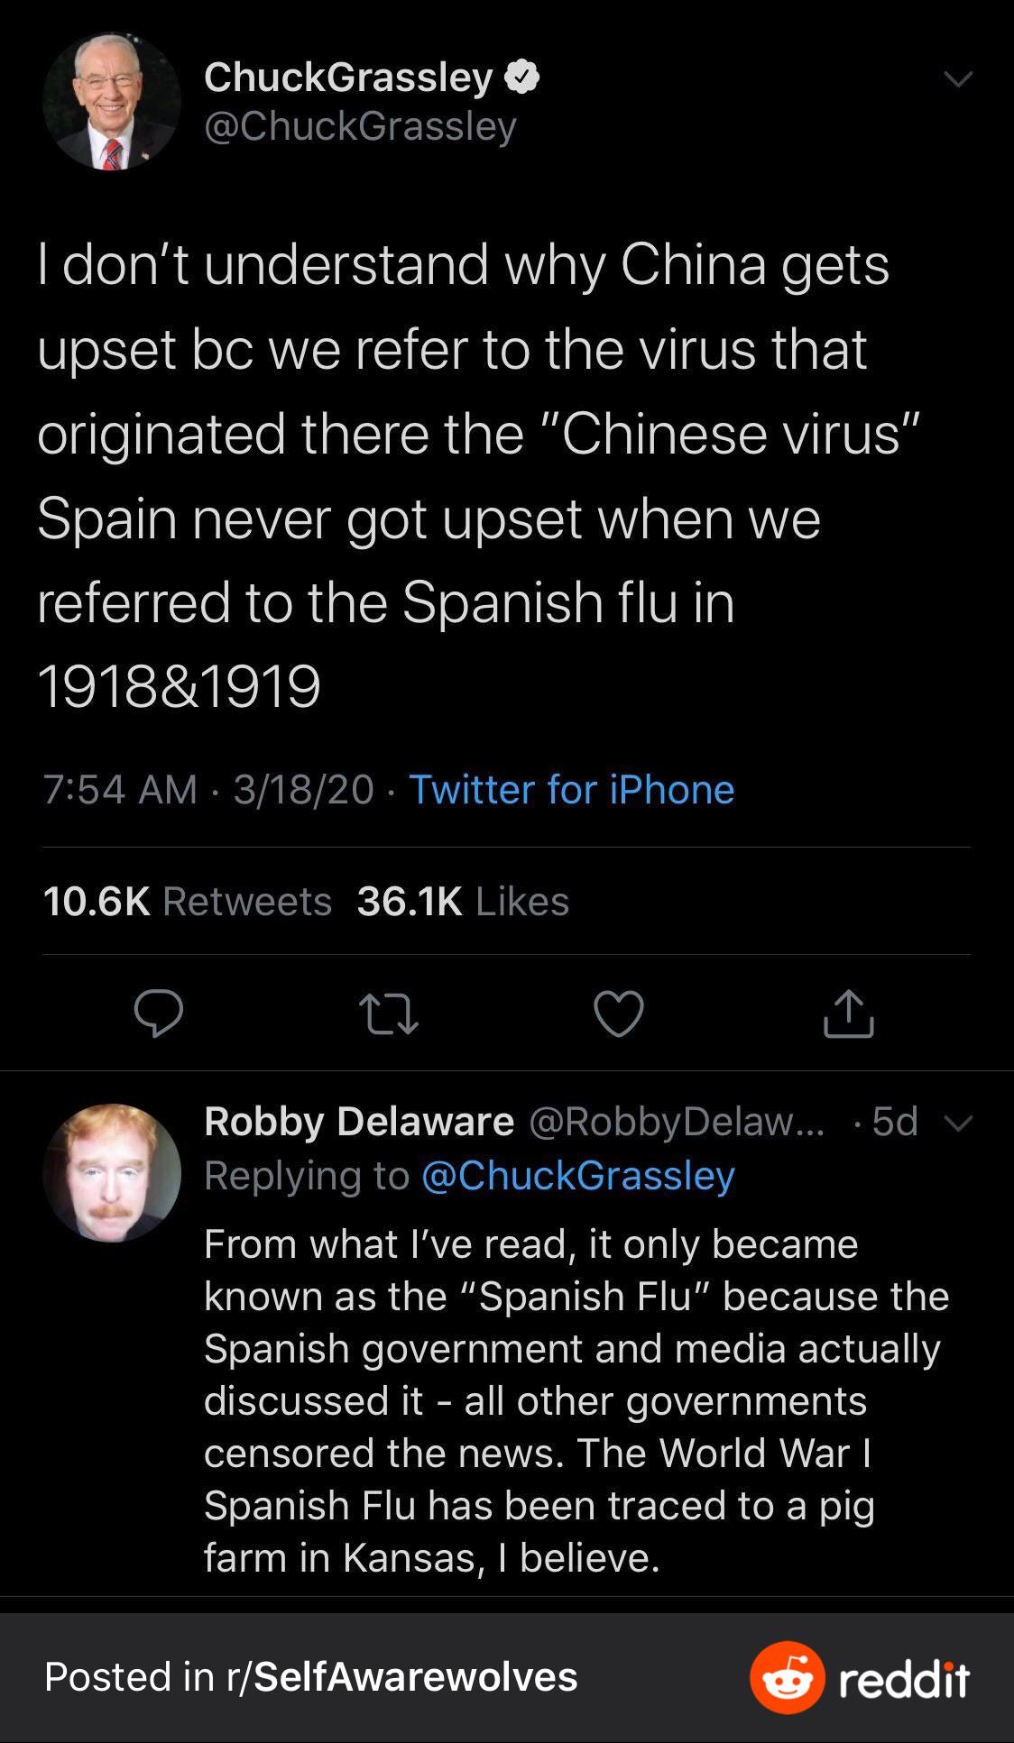Like the tweet with heart icon
The width and height of the screenshot is (1014, 1743).
(x=619, y=1014)
